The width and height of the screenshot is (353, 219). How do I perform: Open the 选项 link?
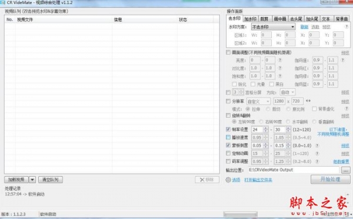(236, 180)
